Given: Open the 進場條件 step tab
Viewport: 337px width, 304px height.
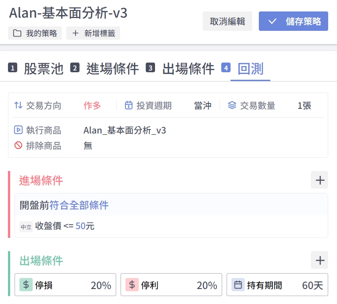Looking at the screenshot, I should [112, 69].
